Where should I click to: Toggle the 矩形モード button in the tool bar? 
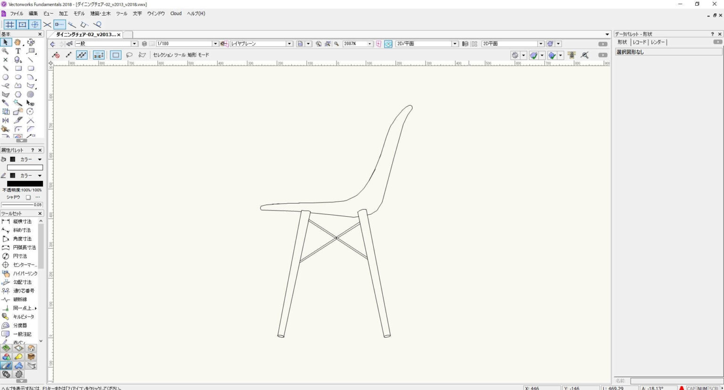tap(115, 55)
